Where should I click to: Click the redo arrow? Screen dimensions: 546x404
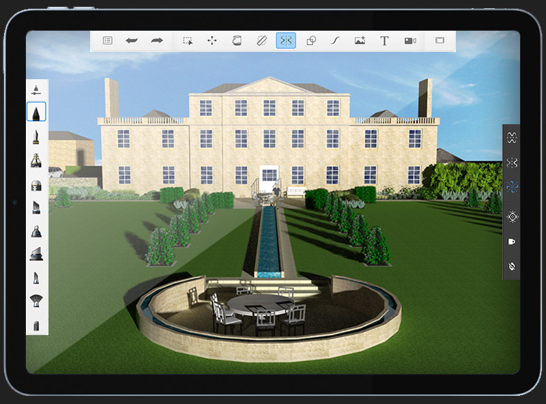pyautogui.click(x=157, y=41)
